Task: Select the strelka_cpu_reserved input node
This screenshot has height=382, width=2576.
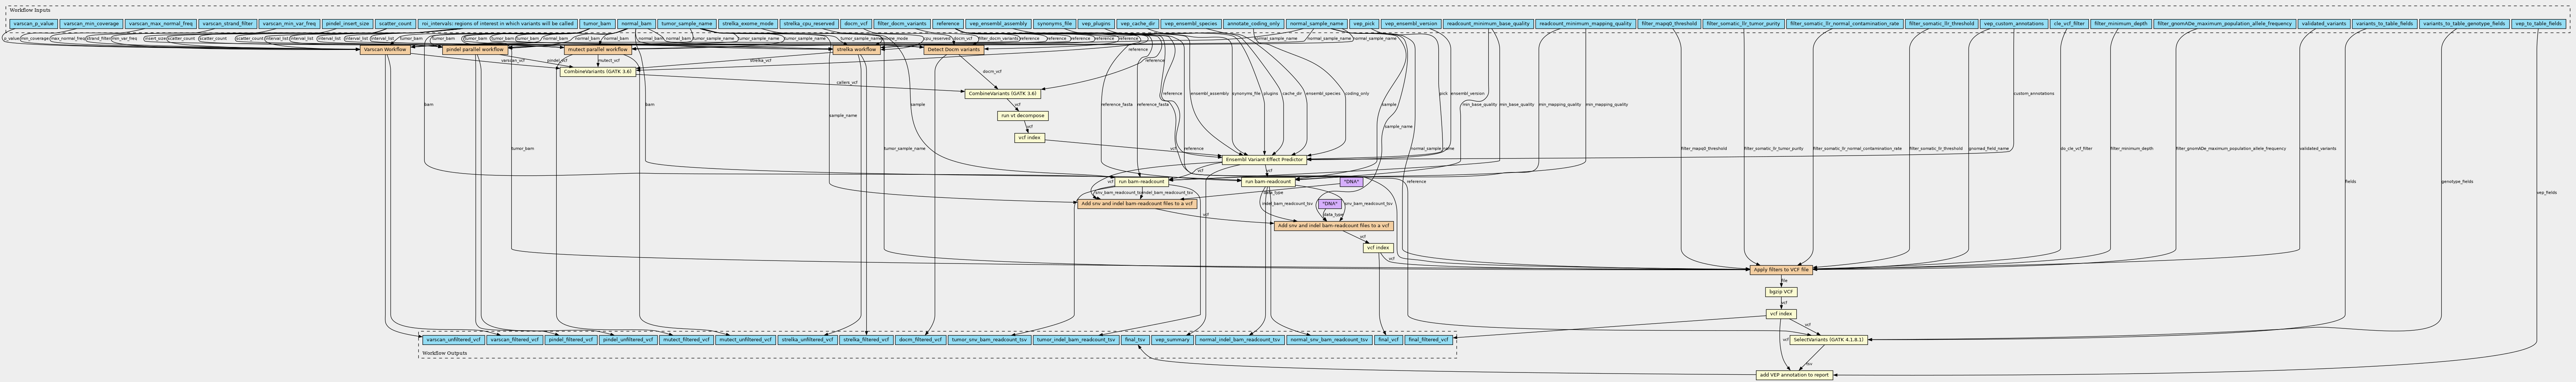Action: (x=809, y=23)
